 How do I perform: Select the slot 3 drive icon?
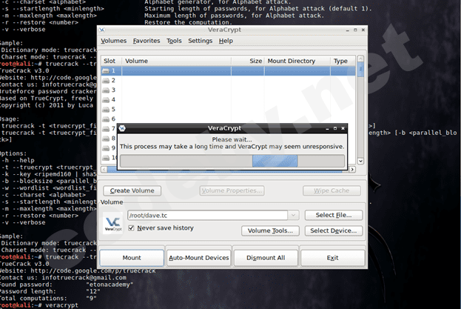click(106, 90)
